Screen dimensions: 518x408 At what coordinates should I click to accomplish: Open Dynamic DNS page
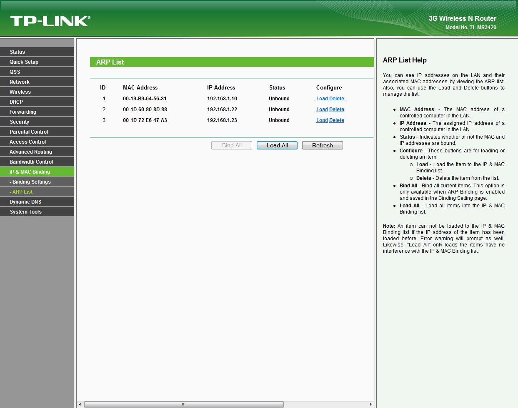click(37, 202)
